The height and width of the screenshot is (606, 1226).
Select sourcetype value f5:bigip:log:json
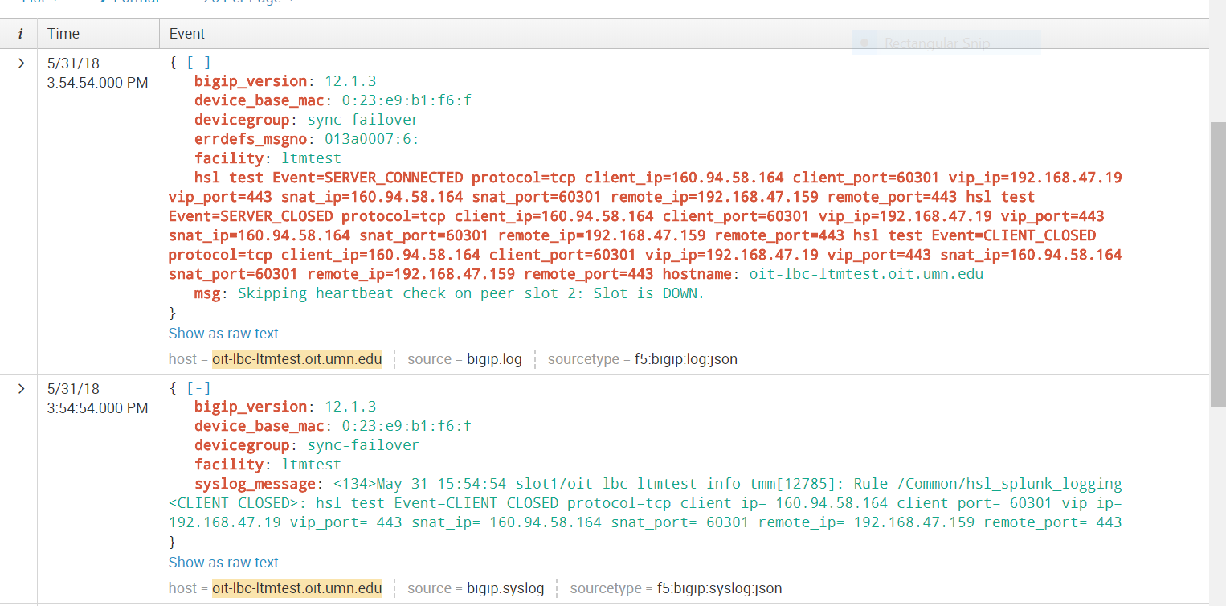(685, 359)
